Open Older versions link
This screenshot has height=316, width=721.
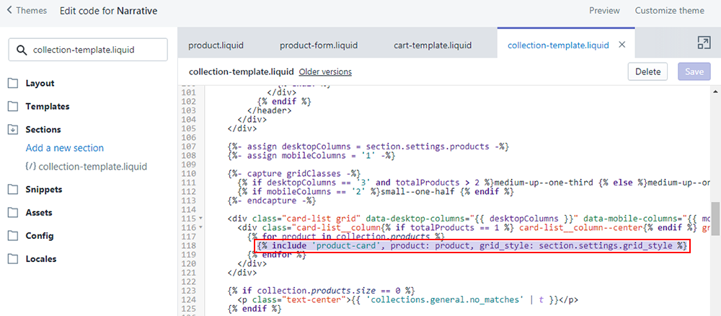pyautogui.click(x=325, y=72)
